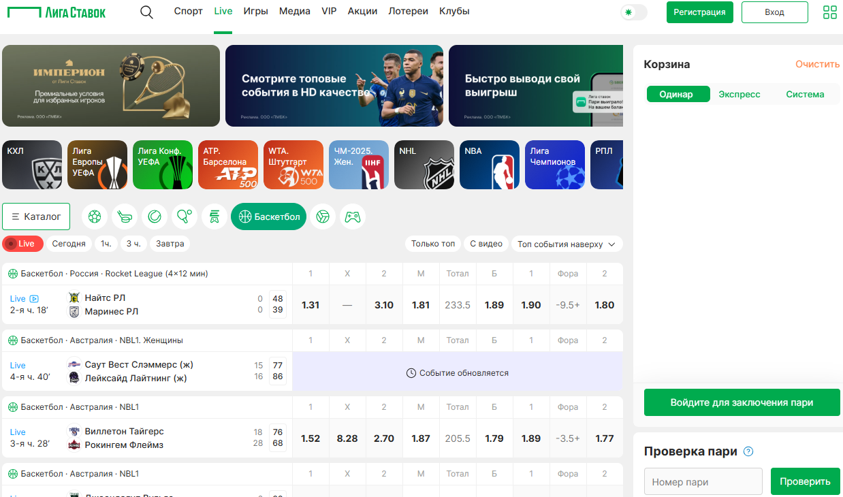Image resolution: width=843 pixels, height=497 pixels.
Task: Pick the draw odds 8.28
Action: [x=347, y=438]
